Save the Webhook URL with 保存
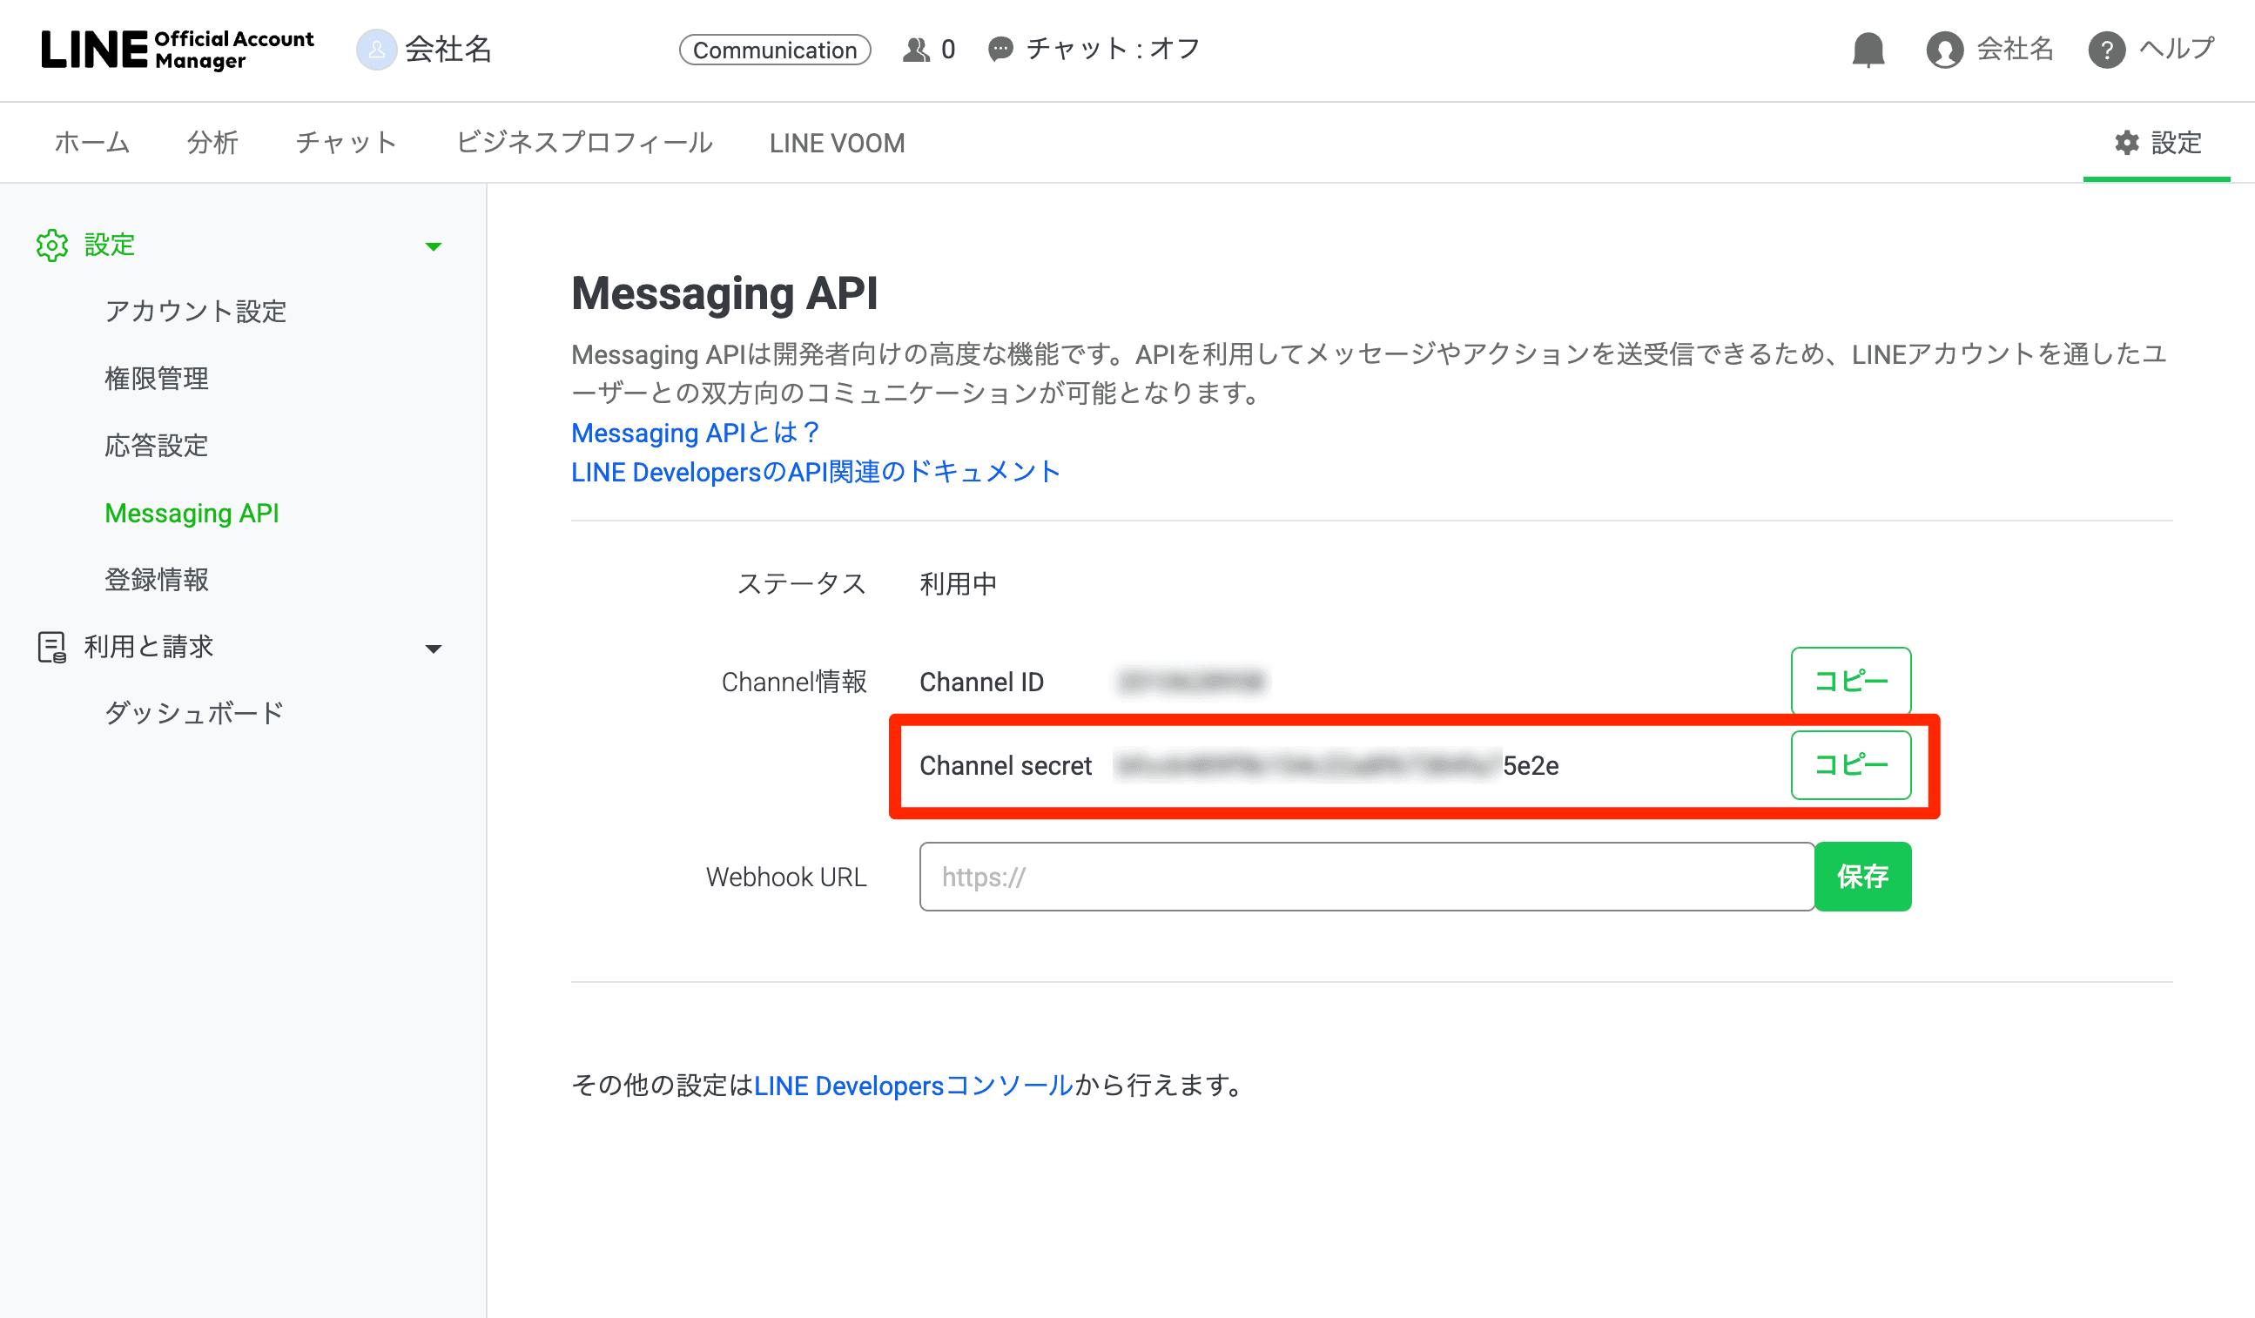The height and width of the screenshot is (1318, 2255). [1863, 877]
